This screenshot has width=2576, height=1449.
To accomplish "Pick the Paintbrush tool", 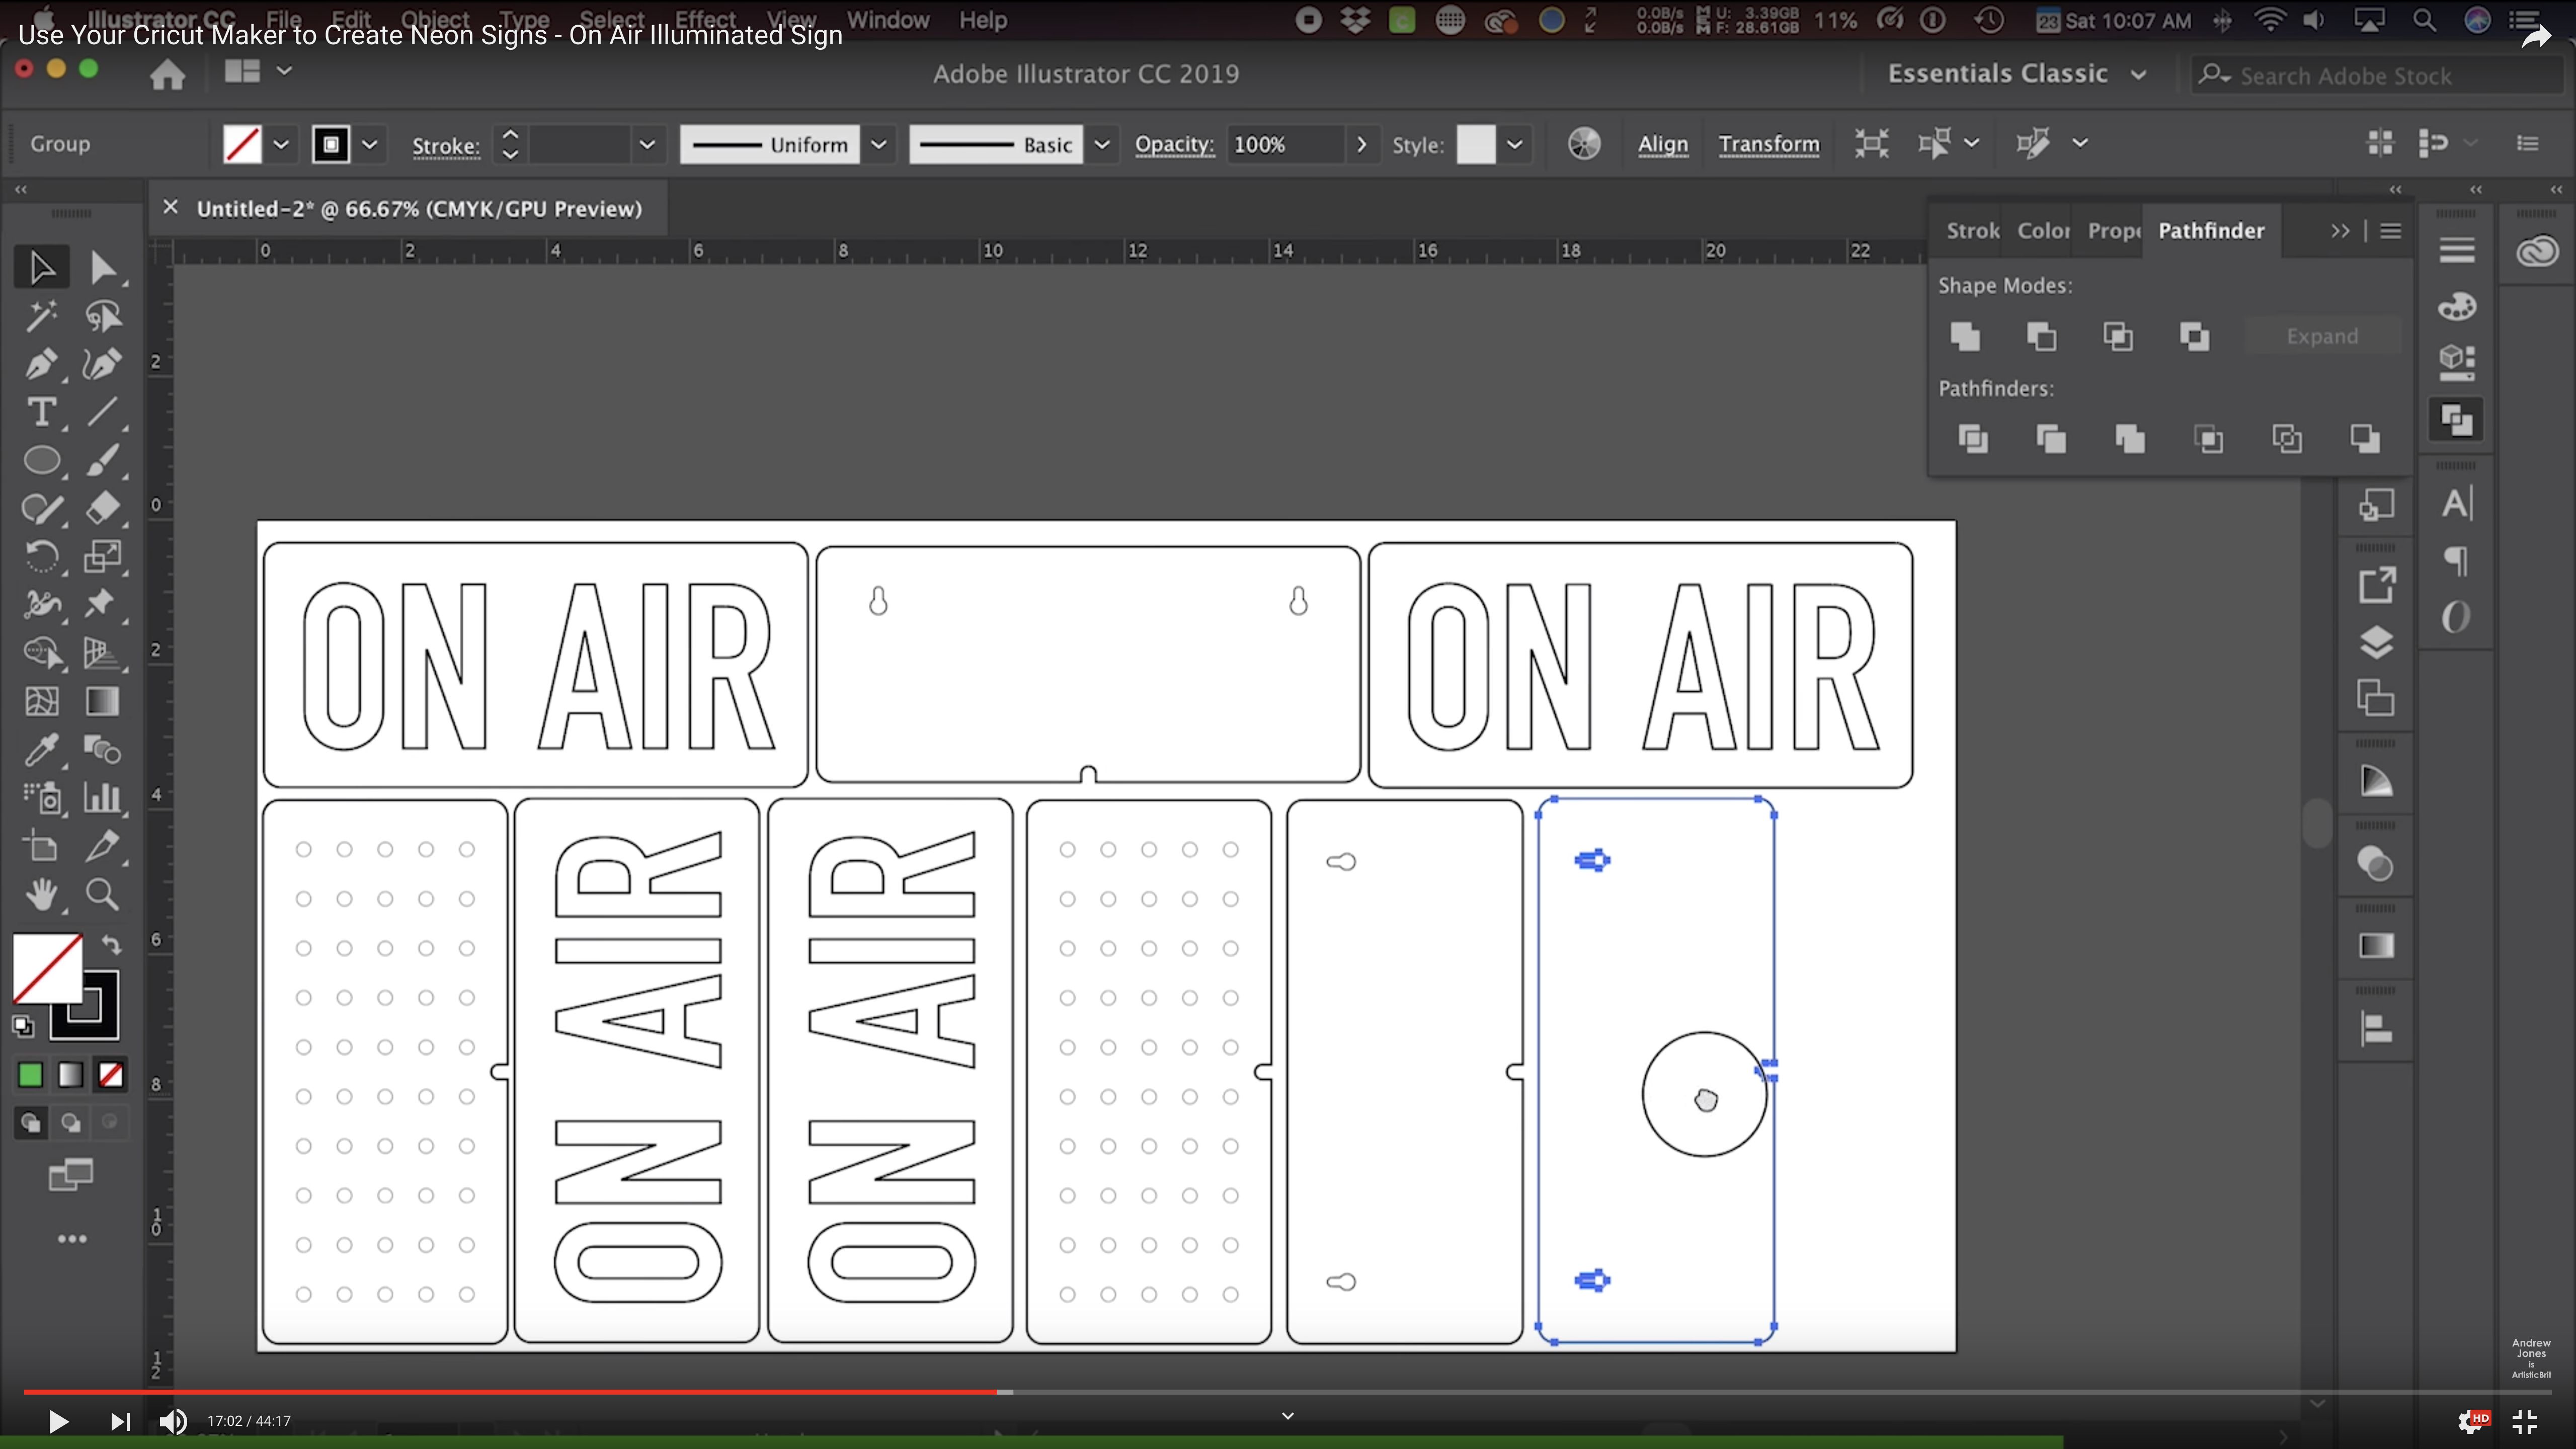I will 102,460.
